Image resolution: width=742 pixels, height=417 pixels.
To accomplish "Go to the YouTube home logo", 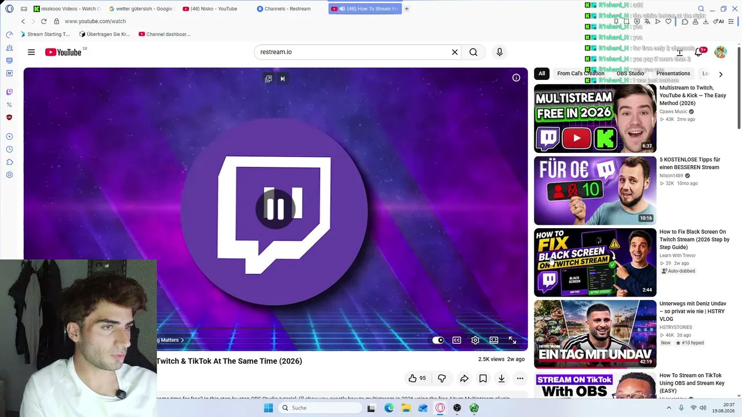I will click(63, 52).
